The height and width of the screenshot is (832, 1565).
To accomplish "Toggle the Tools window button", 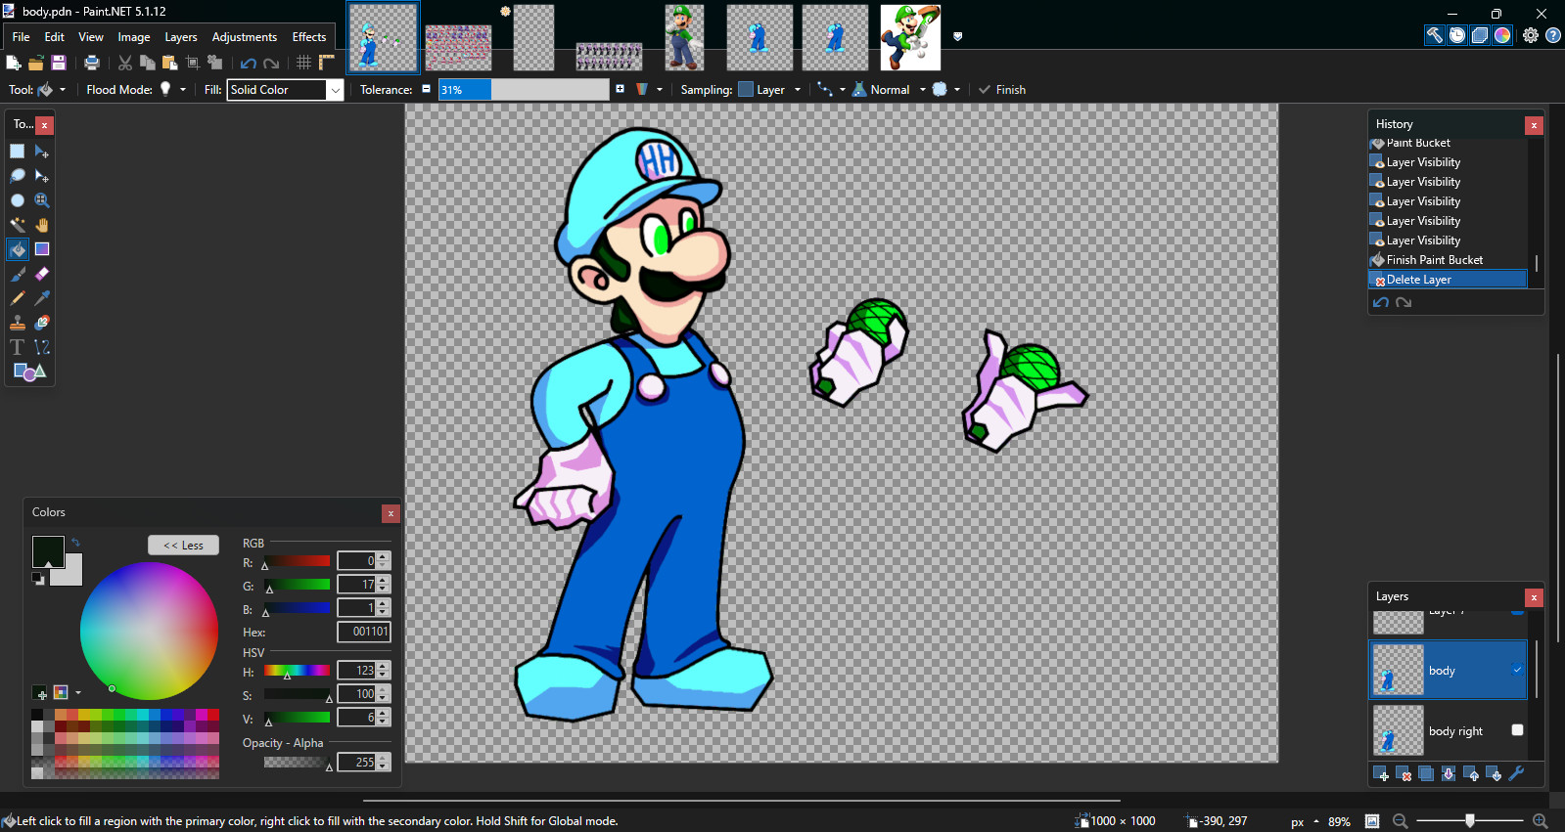I will 1434,35.
